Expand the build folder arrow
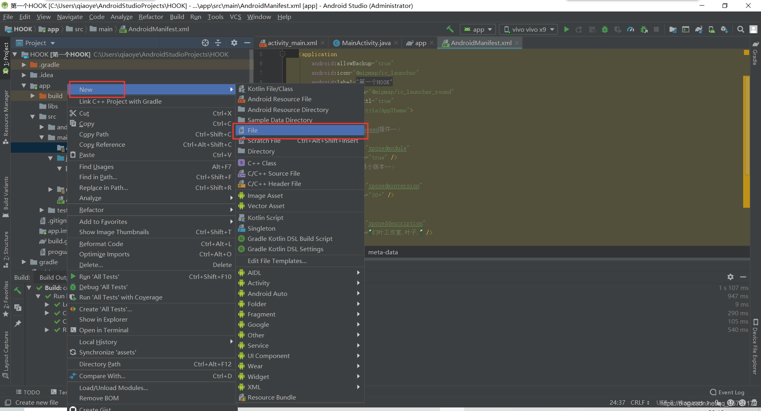This screenshot has height=411, width=761. [33, 96]
